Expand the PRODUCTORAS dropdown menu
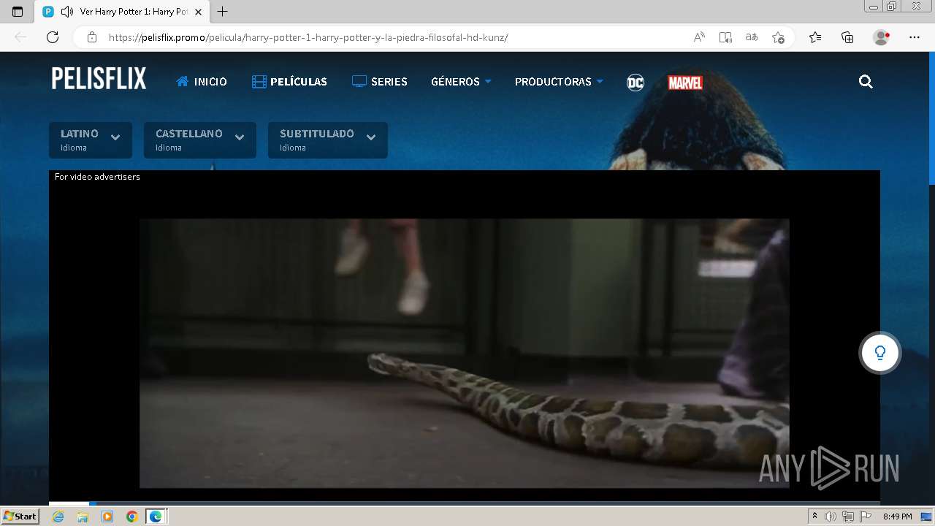The width and height of the screenshot is (935, 526). (559, 82)
